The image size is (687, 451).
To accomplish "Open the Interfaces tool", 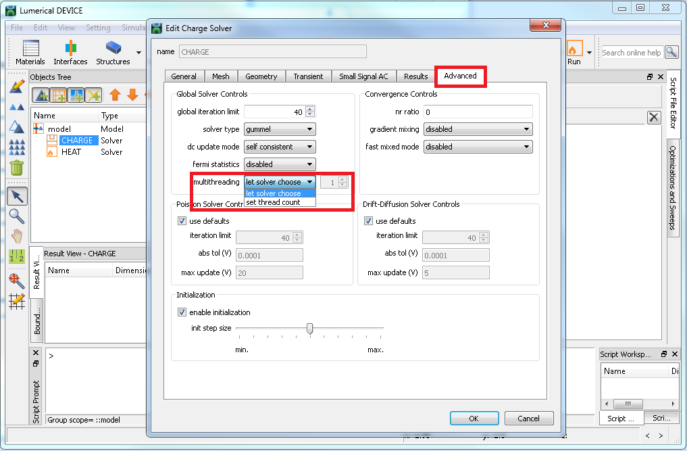I will (70, 52).
